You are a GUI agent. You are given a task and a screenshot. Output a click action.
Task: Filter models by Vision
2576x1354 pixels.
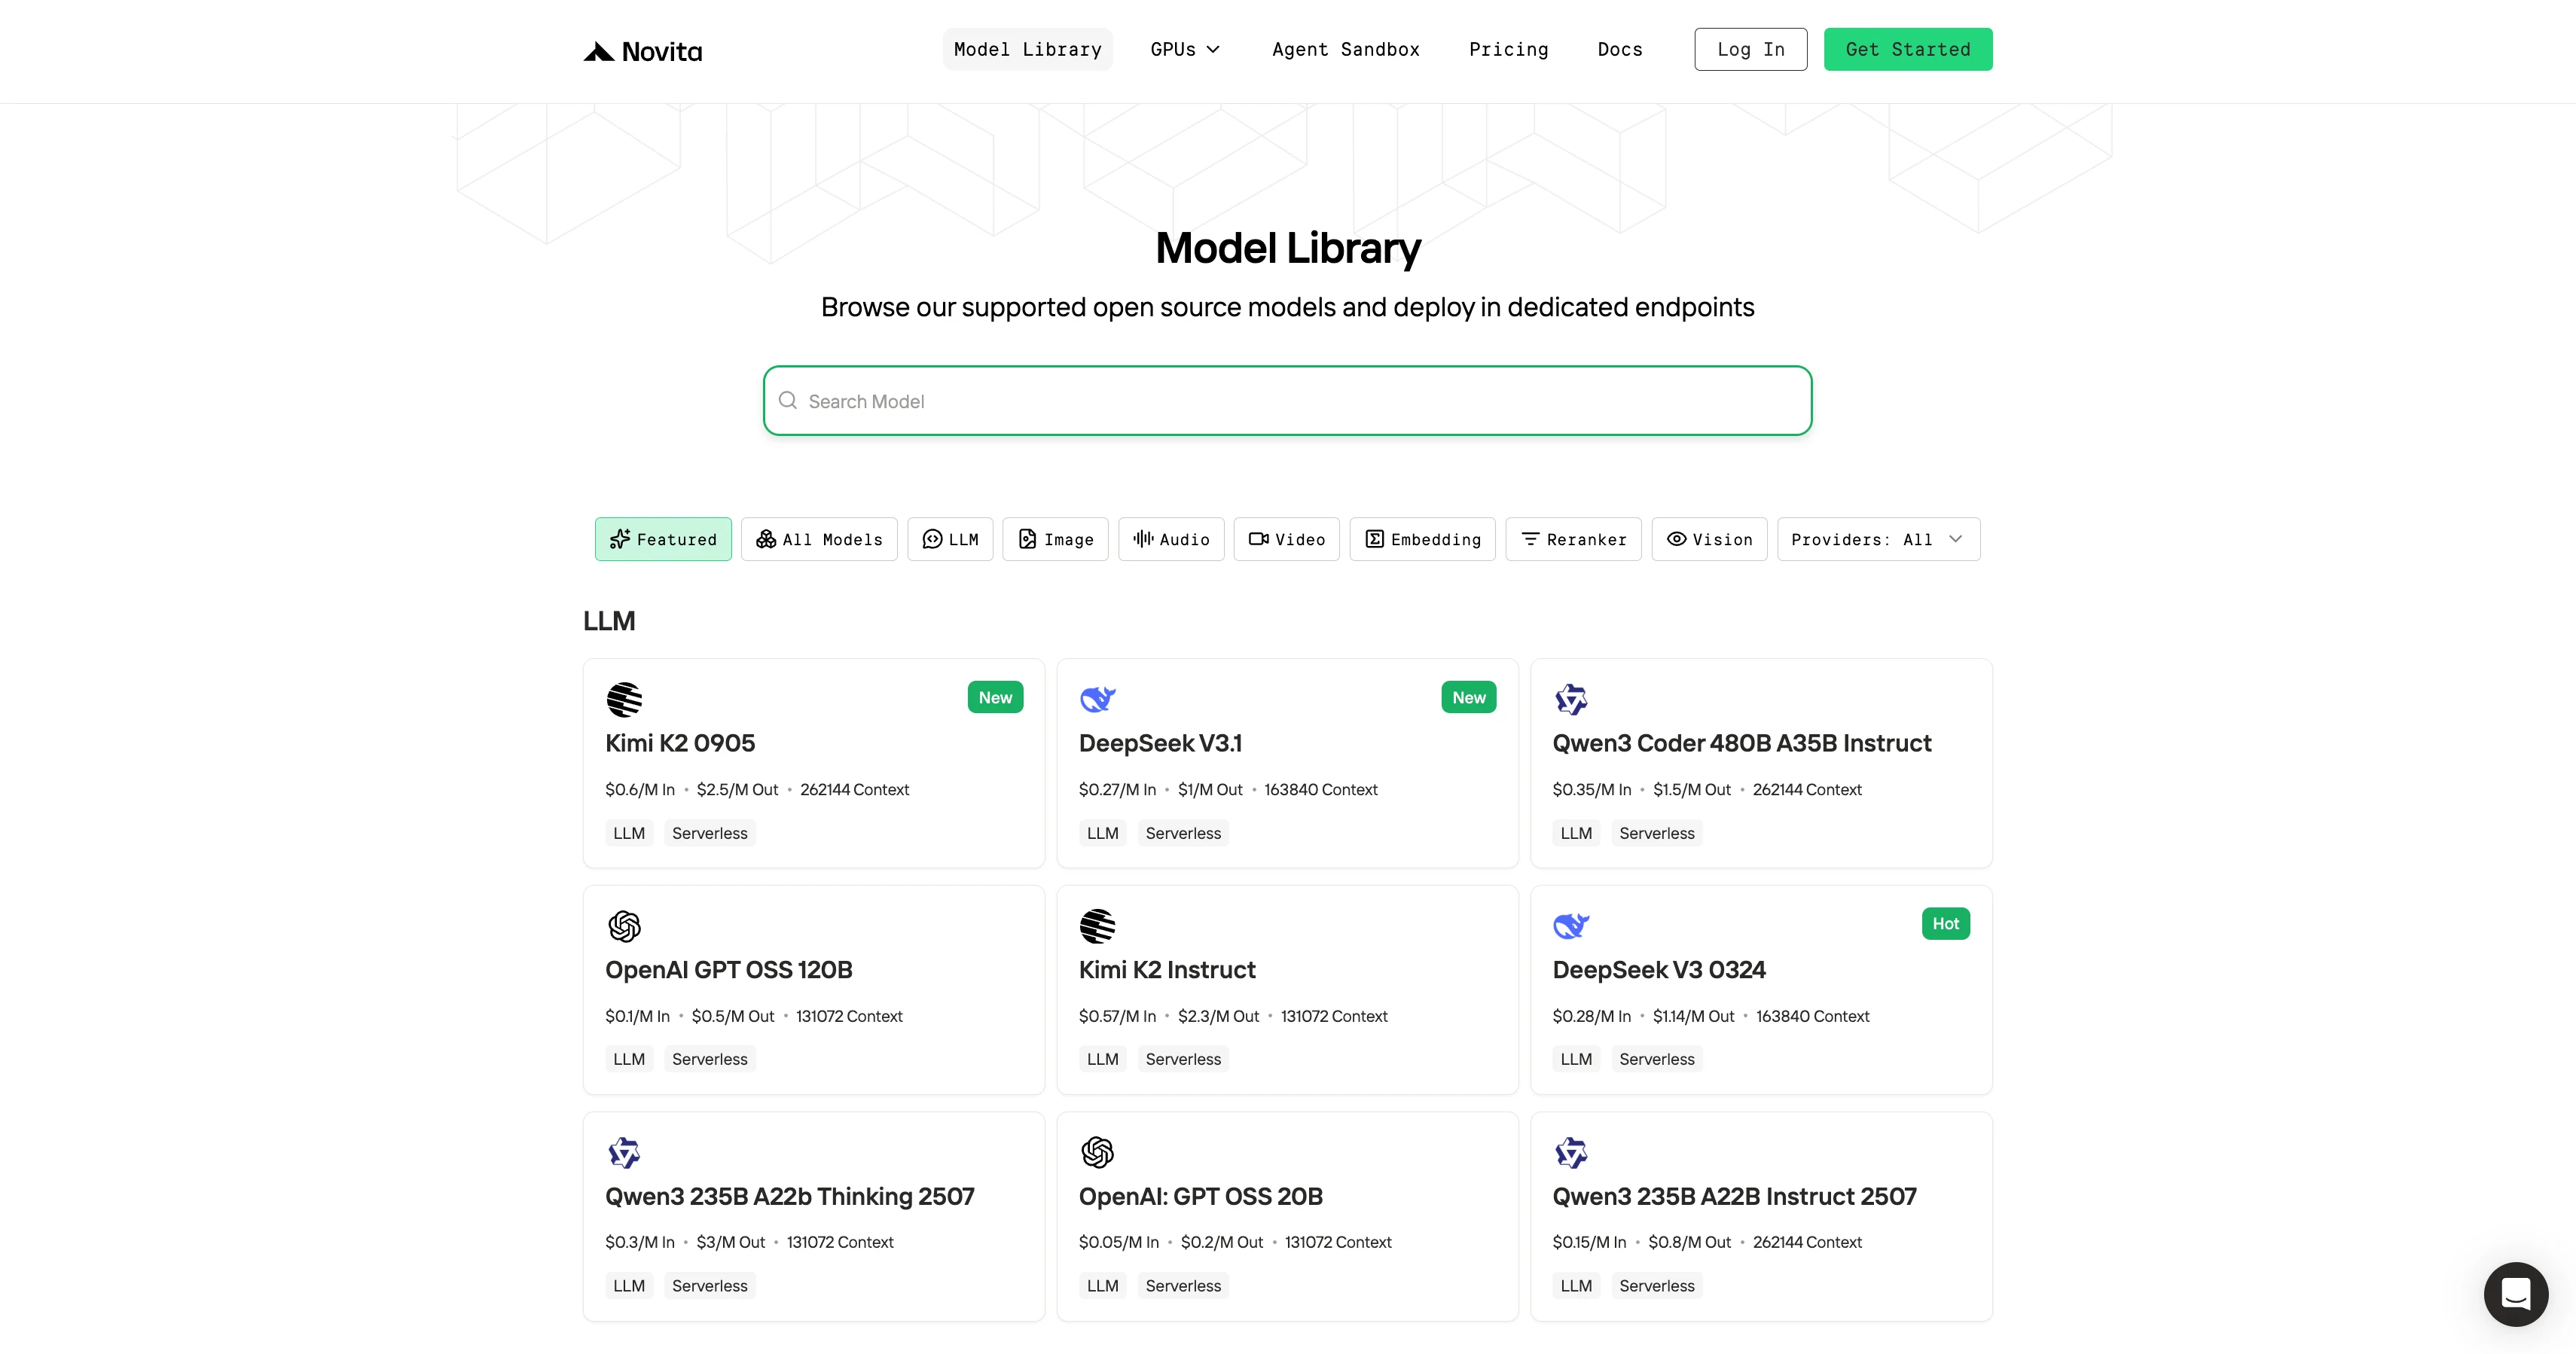pyautogui.click(x=1710, y=539)
